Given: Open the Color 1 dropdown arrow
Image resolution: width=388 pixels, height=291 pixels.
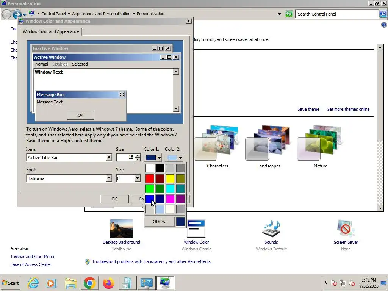Looking at the screenshot, I should point(159,158).
